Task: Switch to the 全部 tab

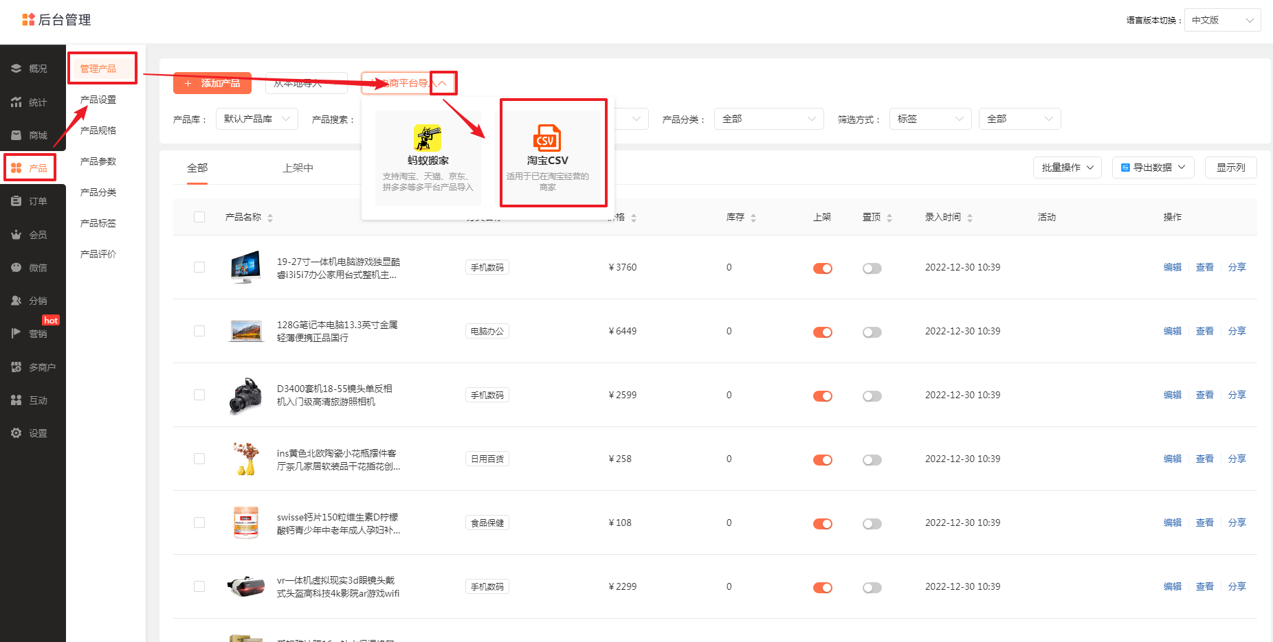Action: [197, 168]
